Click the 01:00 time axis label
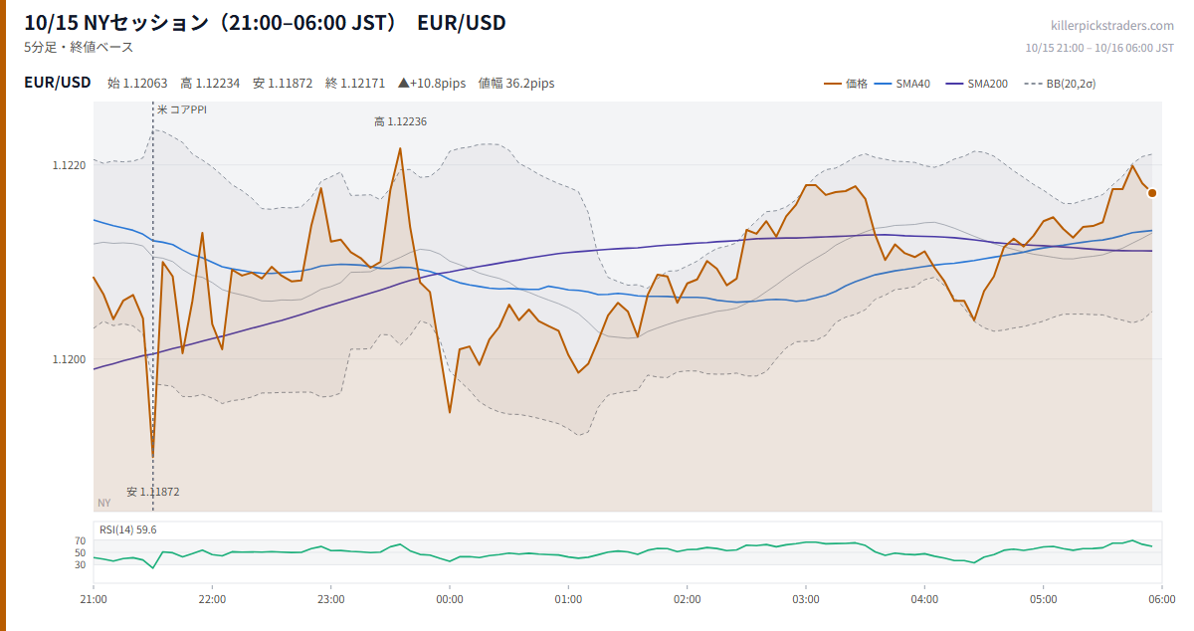Viewport: 1194px width, 631px height. point(568,599)
